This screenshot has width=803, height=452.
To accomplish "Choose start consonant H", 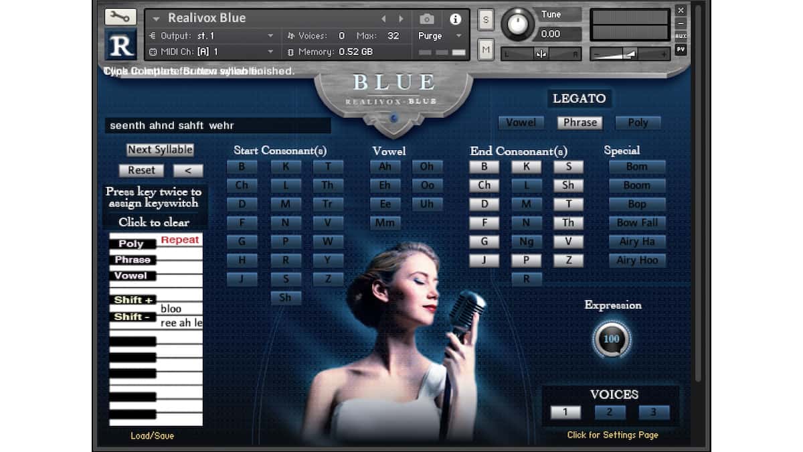I will pyautogui.click(x=242, y=260).
